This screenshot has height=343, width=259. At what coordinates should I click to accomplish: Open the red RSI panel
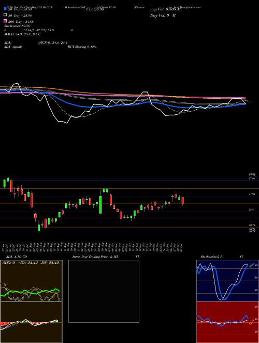tap(227, 322)
